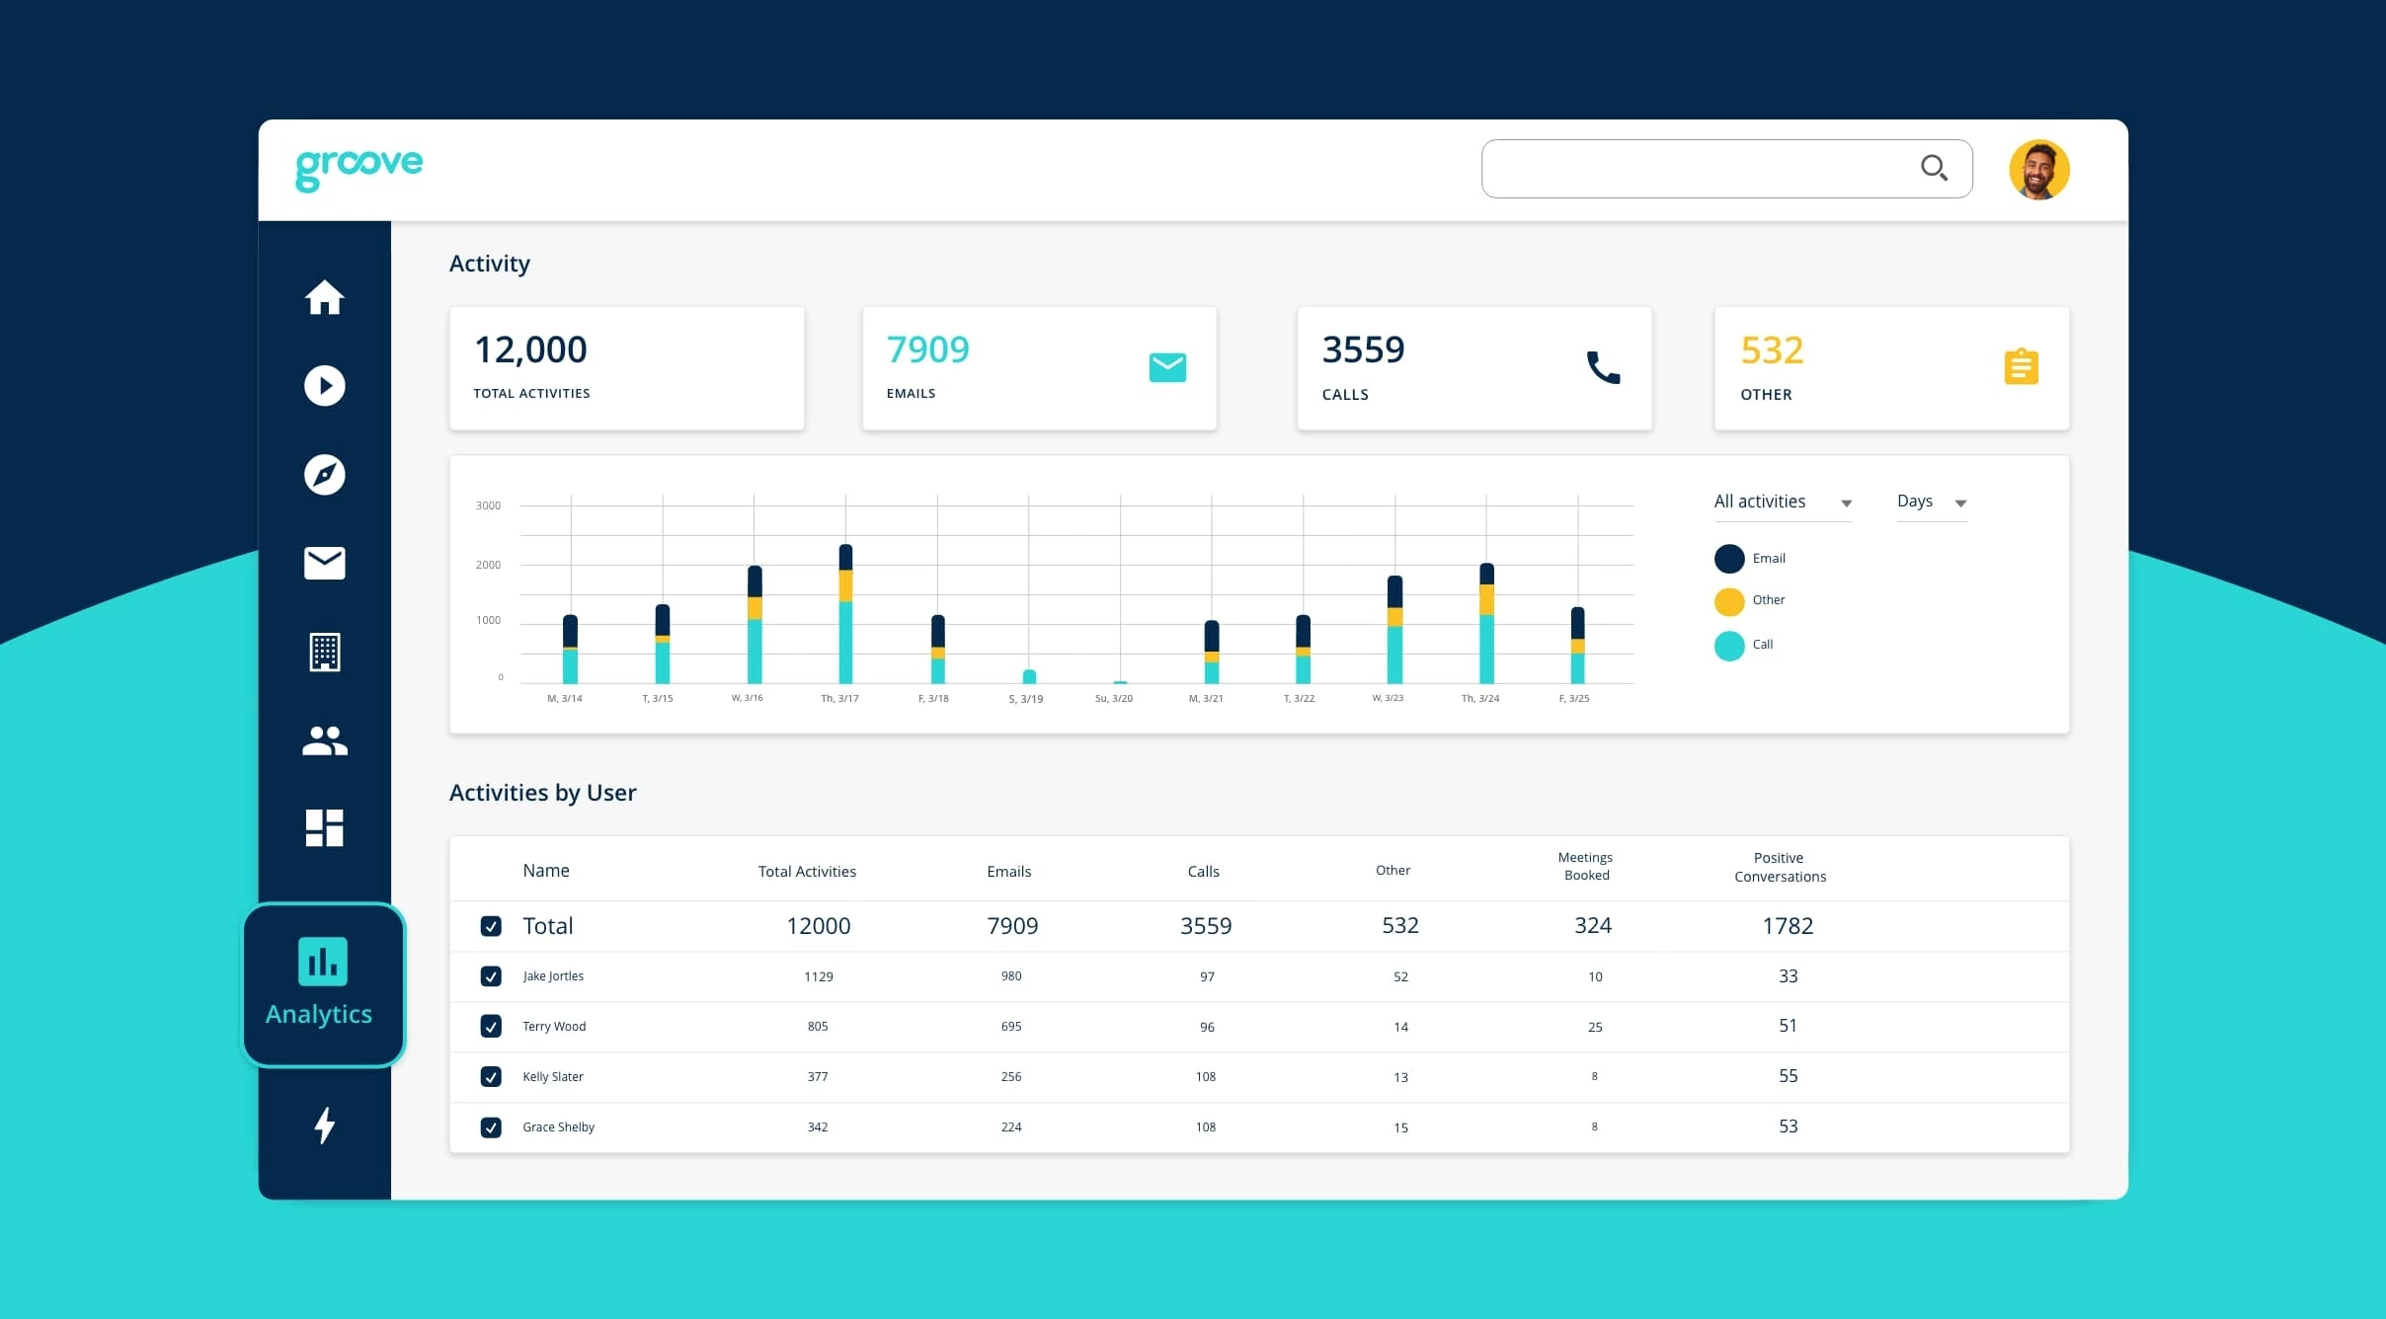Open the people section icon
Image resolution: width=2386 pixels, height=1319 pixels.
[324, 740]
